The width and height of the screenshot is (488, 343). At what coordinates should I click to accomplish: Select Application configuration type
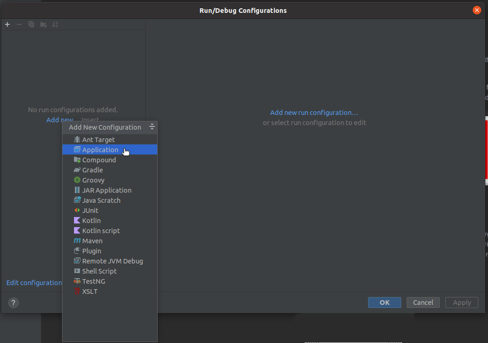click(x=109, y=149)
